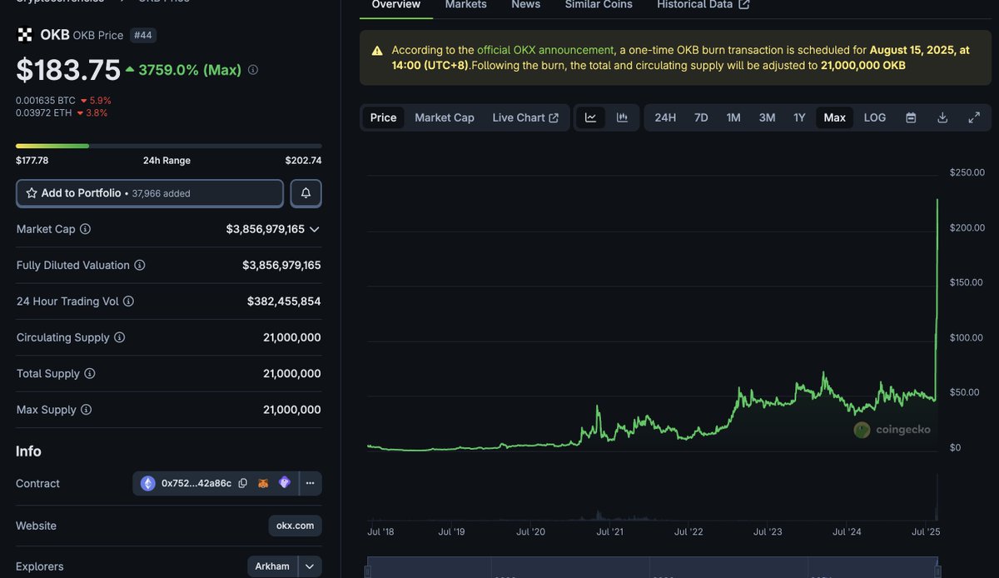Click the price alert bell icon
This screenshot has width=999, height=578.
(306, 193)
